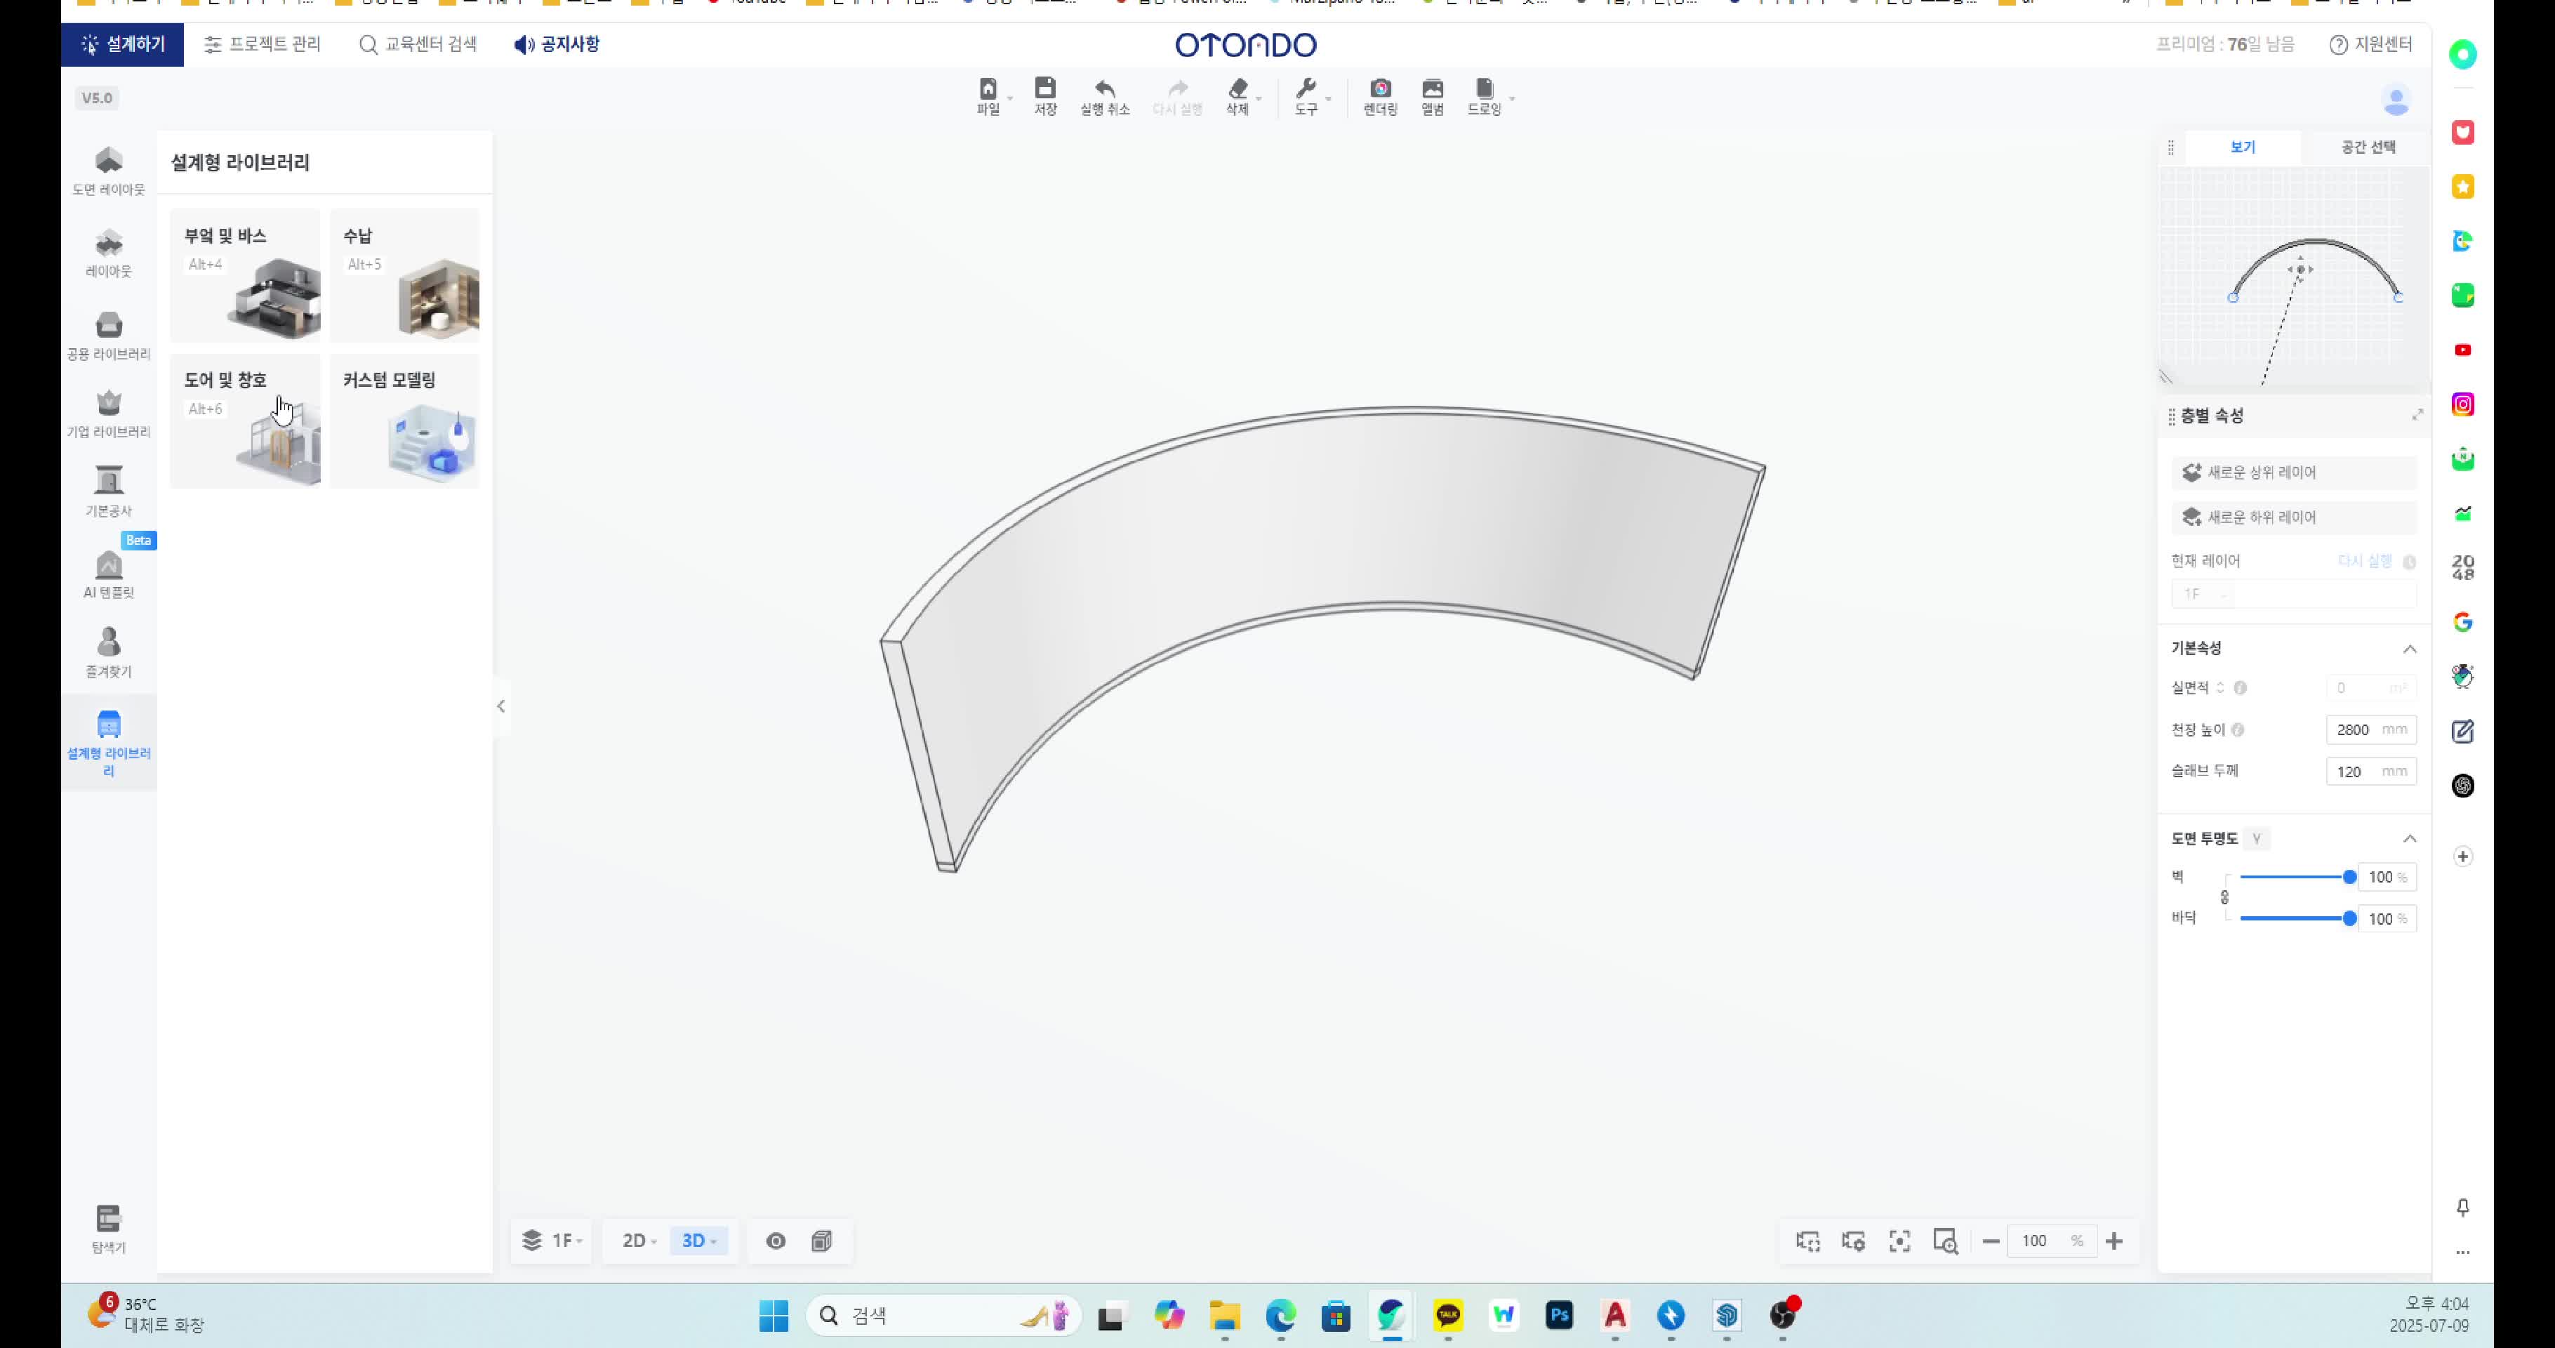Screen dimensions: 2555x1348
Task: Select 기본공사 in the left sidebar
Action: pos(108,491)
